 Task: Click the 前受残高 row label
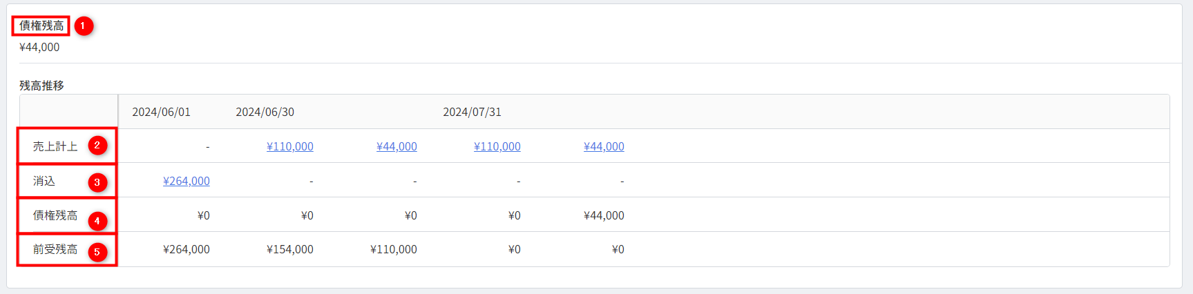[55, 249]
